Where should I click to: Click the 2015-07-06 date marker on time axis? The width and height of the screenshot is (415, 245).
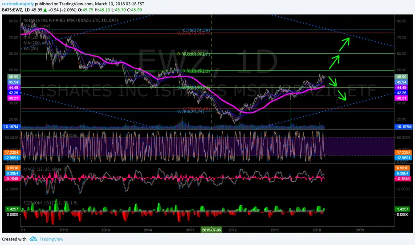click(211, 230)
